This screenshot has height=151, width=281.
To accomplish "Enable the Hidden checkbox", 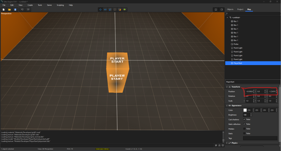I will pyautogui.click(x=245, y=129).
